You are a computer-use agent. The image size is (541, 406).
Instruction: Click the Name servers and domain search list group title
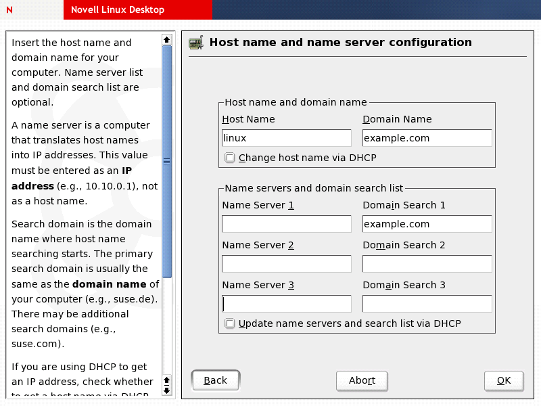(314, 188)
